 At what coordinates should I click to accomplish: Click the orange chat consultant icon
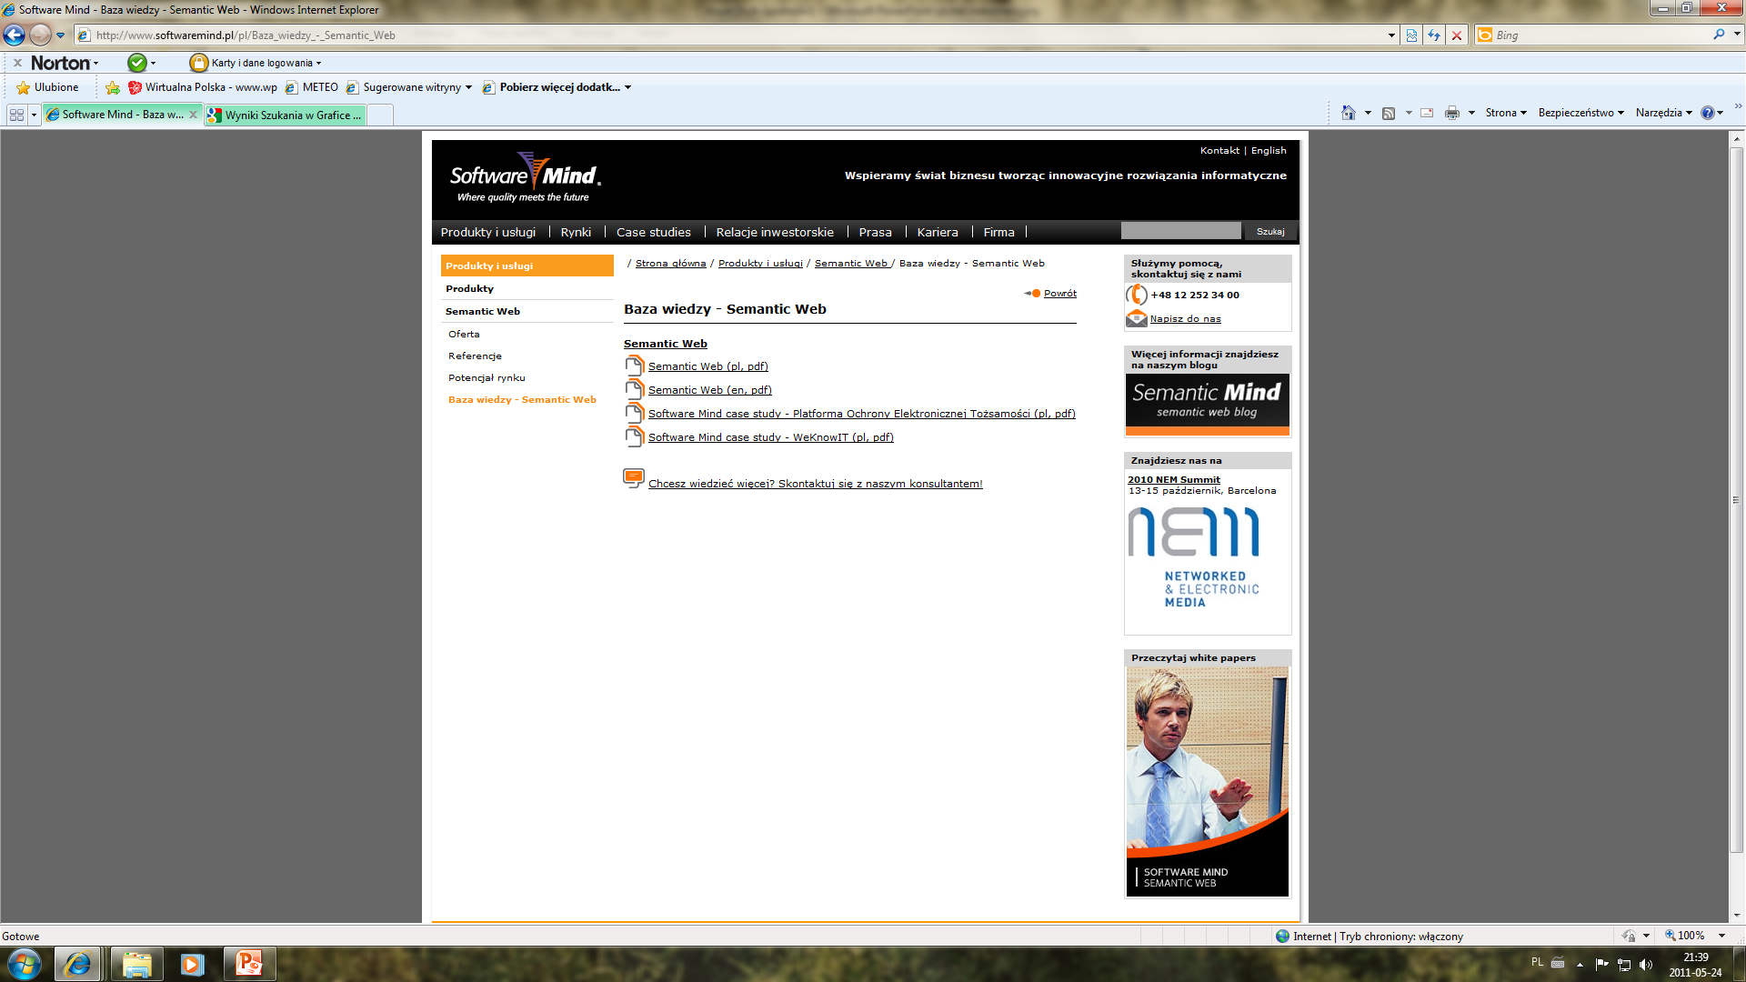click(x=634, y=478)
